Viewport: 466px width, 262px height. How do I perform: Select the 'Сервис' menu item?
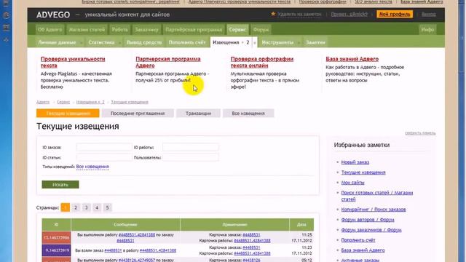(x=237, y=30)
